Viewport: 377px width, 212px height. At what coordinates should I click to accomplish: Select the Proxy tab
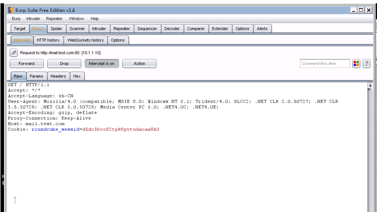coord(38,29)
